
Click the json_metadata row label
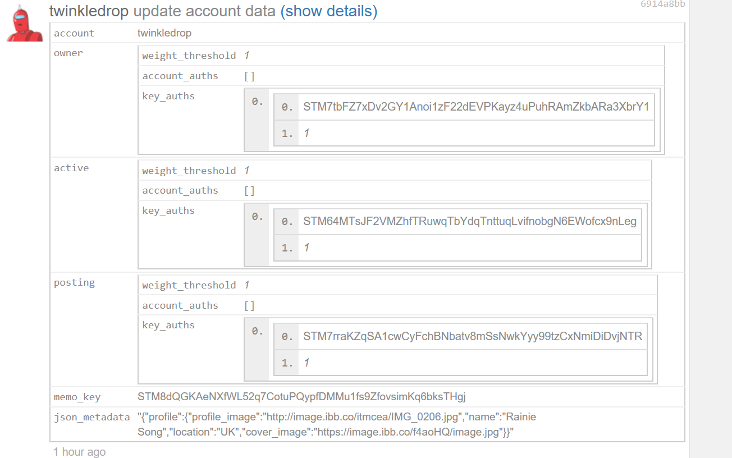(92, 417)
